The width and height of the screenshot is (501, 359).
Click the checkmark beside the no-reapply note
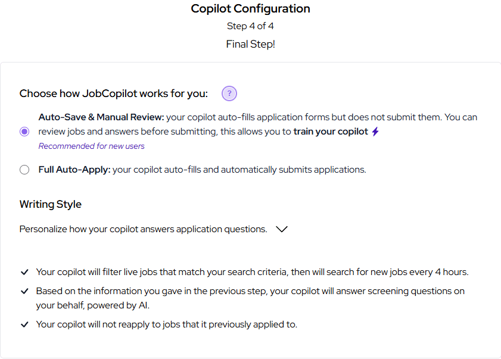click(x=24, y=324)
